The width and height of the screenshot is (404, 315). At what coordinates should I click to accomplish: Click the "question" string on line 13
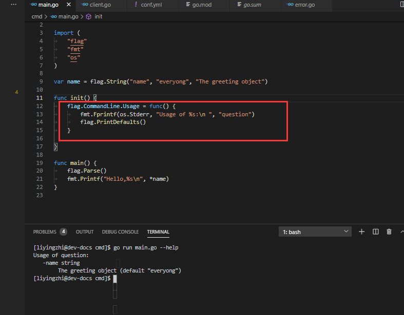click(x=235, y=114)
